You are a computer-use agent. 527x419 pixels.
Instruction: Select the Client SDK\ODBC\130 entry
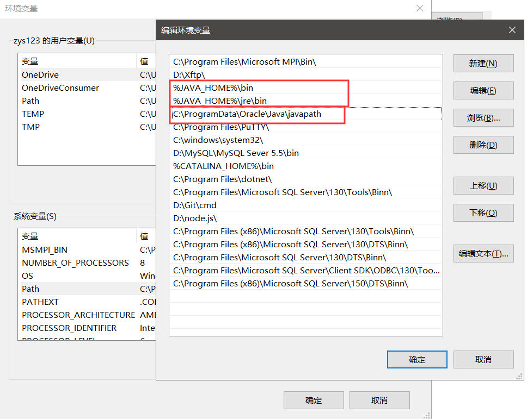306,271
